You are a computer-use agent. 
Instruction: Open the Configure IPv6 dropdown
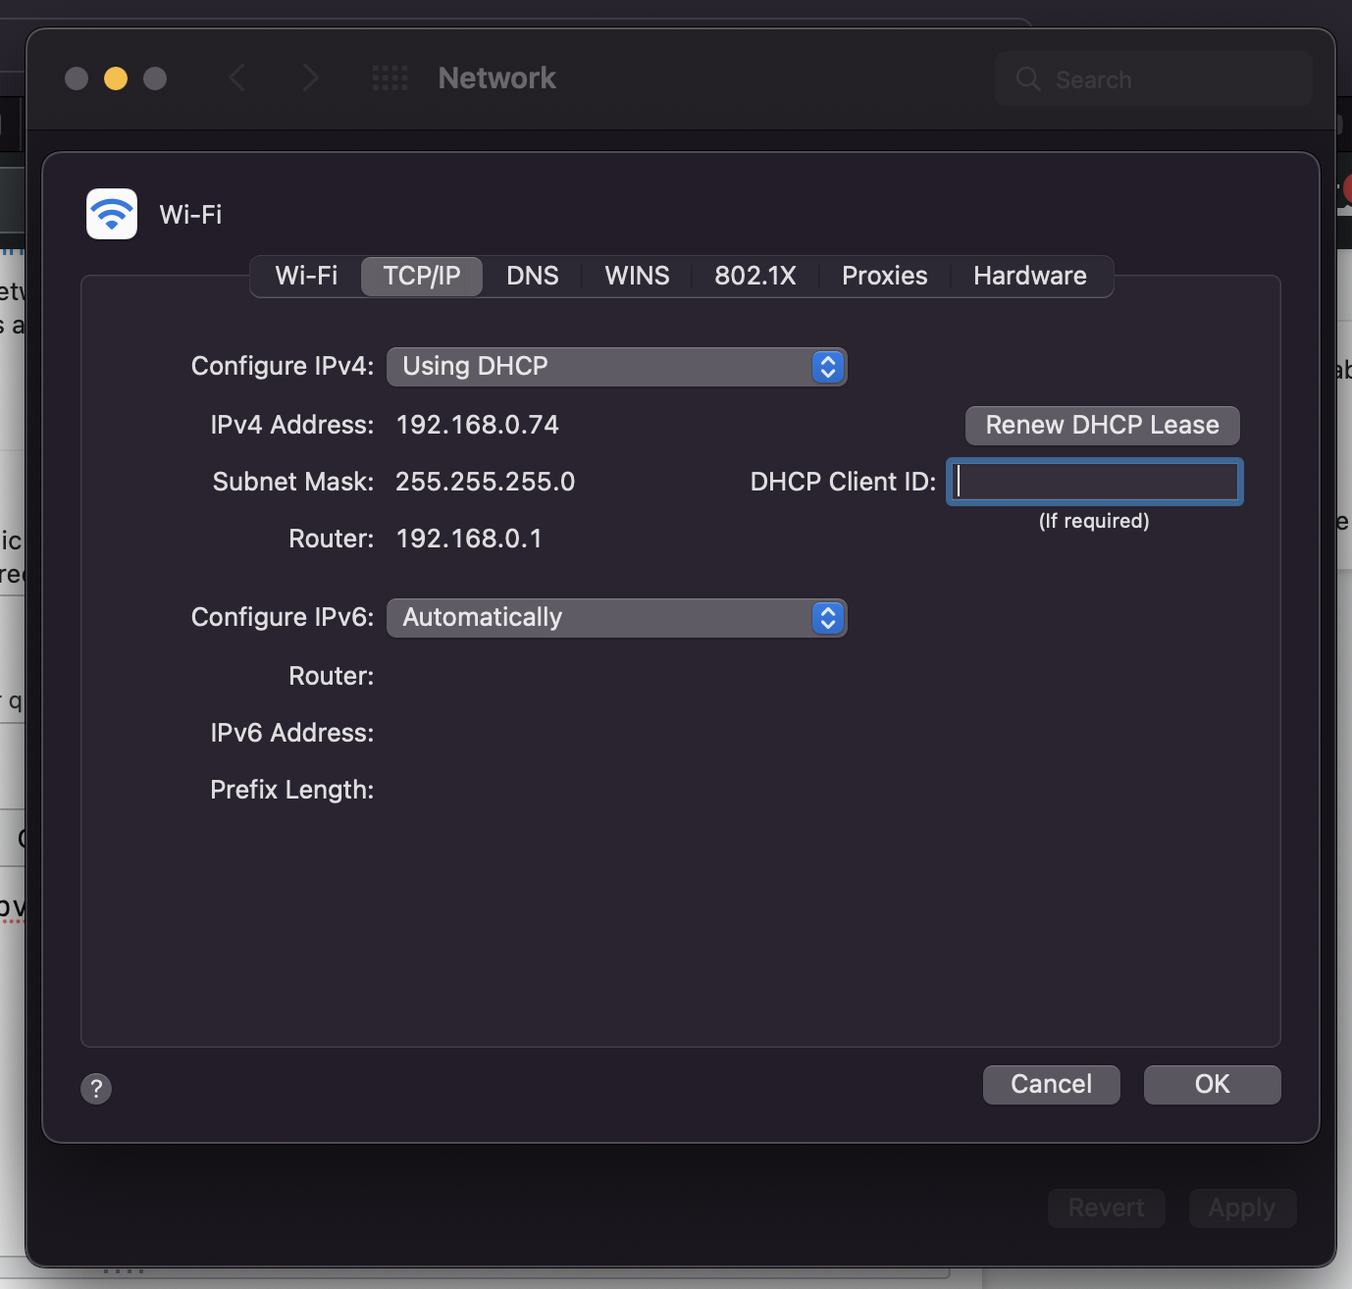(617, 618)
